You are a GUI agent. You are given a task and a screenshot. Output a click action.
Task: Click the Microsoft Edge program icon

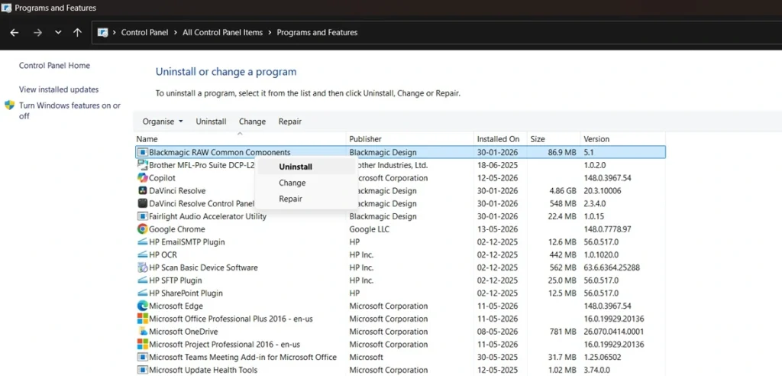pos(143,306)
